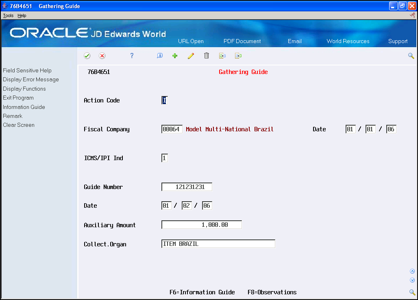This screenshot has width=418, height=300.
Task: Click the page up arrow icon
Action: tap(412, 271)
